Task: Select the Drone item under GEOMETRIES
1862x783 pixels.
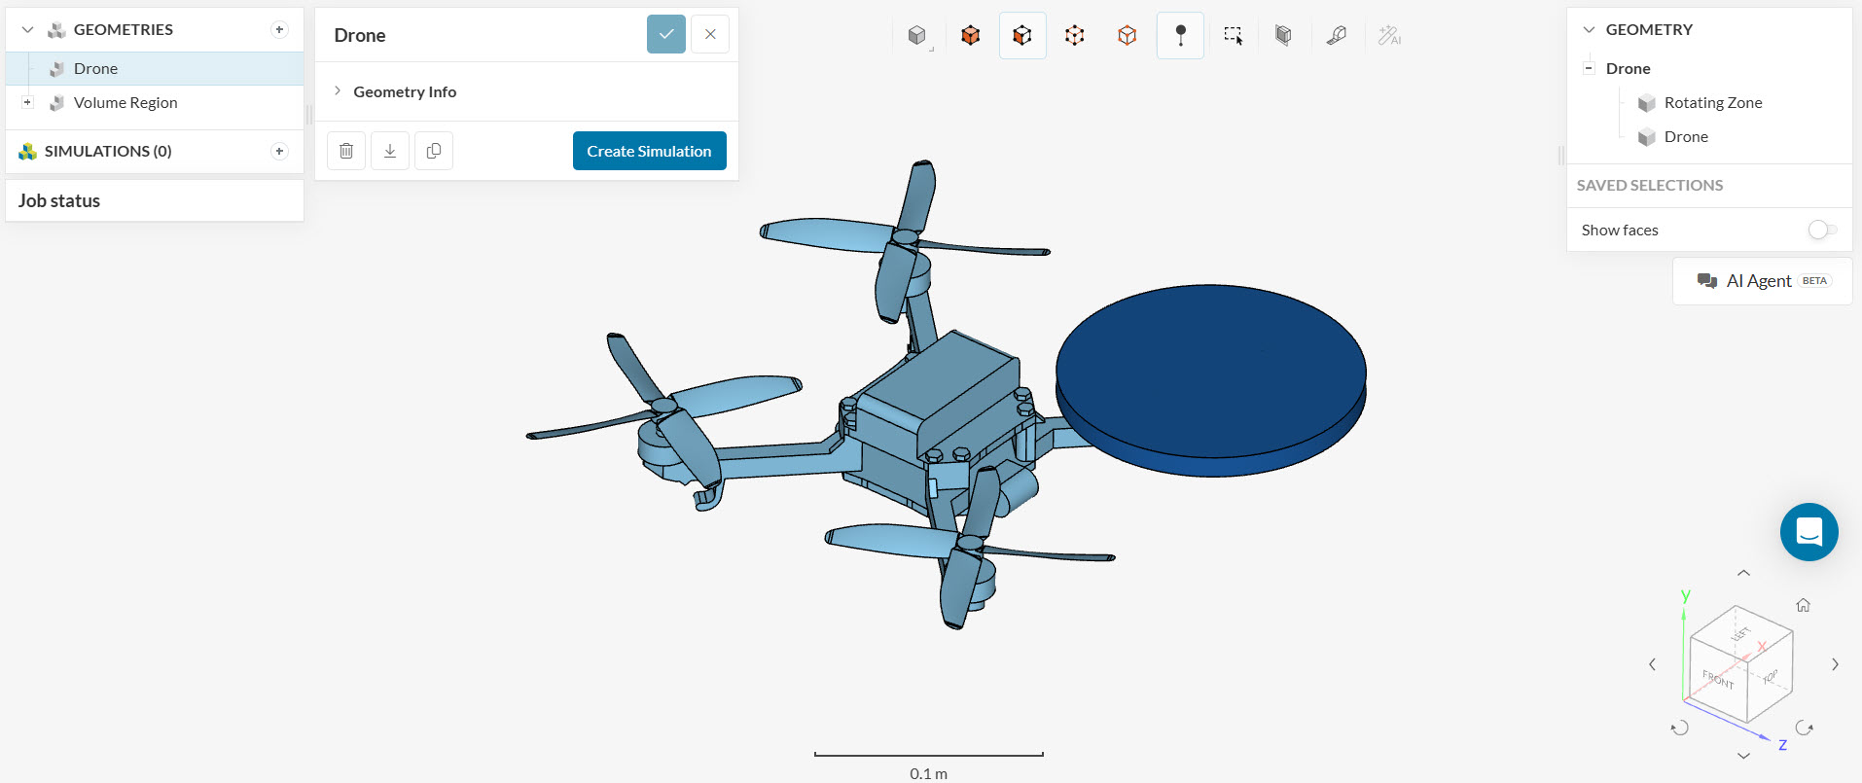Action: [x=95, y=69]
